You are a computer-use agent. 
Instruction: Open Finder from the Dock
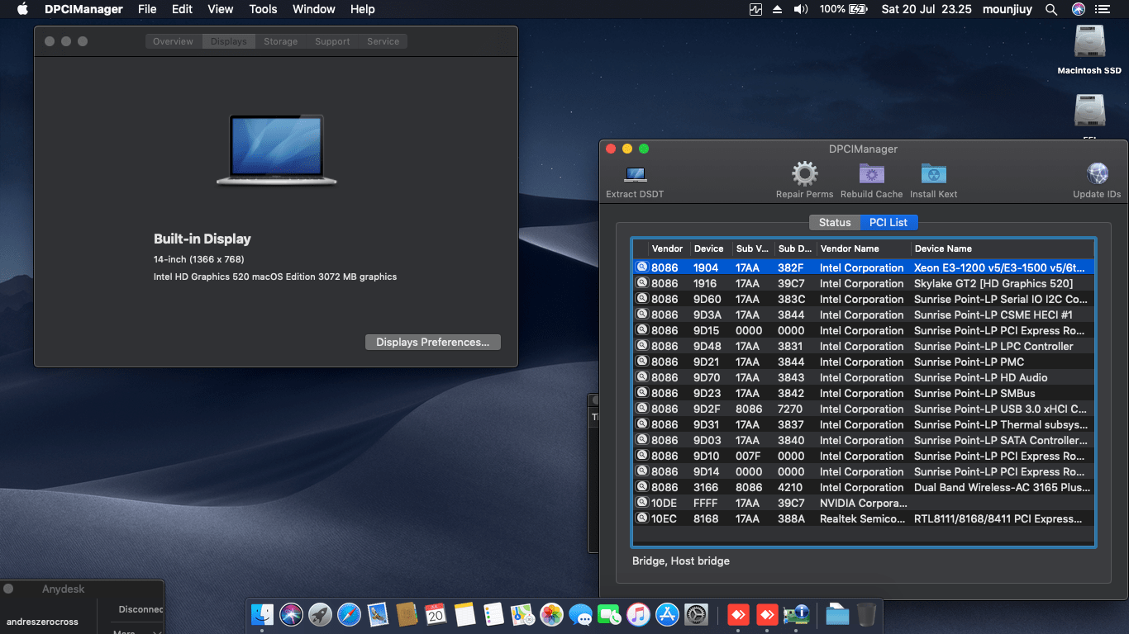262,614
